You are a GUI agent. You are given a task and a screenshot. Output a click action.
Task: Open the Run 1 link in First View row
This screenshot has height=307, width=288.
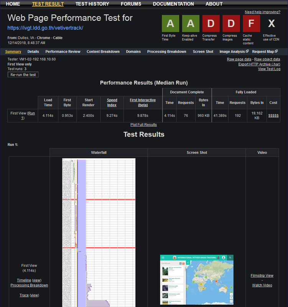(x=28, y=116)
